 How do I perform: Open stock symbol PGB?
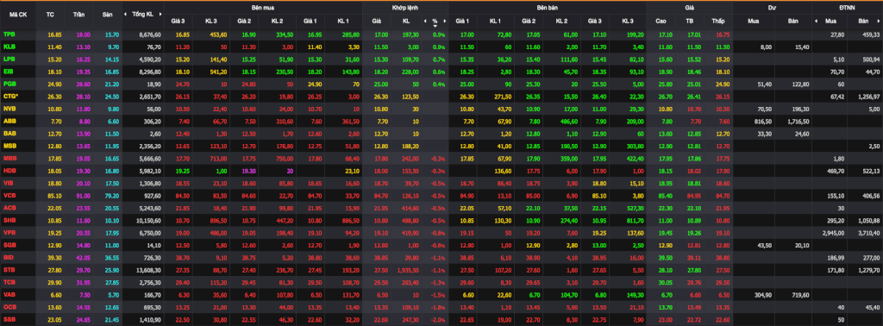point(9,84)
